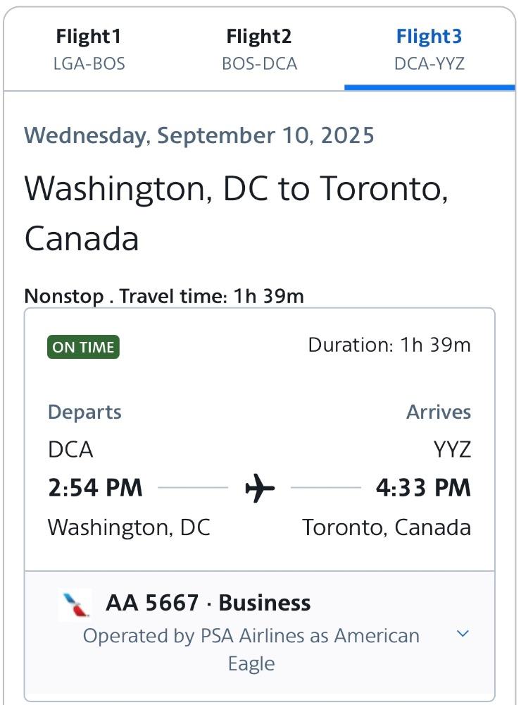
Task: Click the Duration: 1h 39m label
Action: point(389,345)
